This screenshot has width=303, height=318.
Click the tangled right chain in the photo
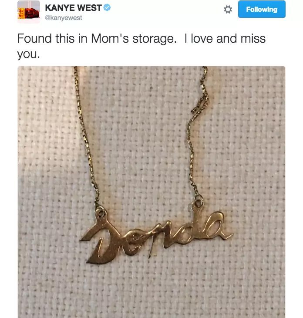point(197,132)
